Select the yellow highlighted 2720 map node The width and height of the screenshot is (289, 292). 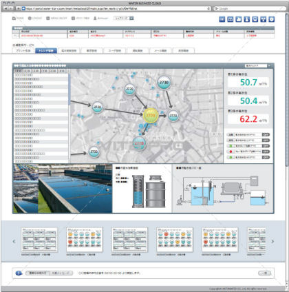point(151,116)
